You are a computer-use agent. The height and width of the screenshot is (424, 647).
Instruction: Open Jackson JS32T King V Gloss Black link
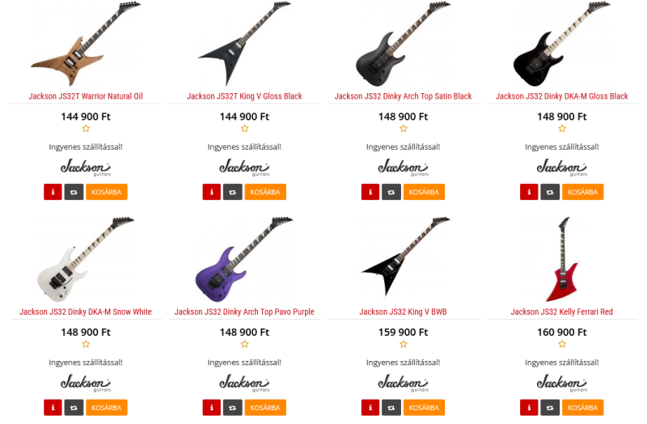[x=244, y=96]
